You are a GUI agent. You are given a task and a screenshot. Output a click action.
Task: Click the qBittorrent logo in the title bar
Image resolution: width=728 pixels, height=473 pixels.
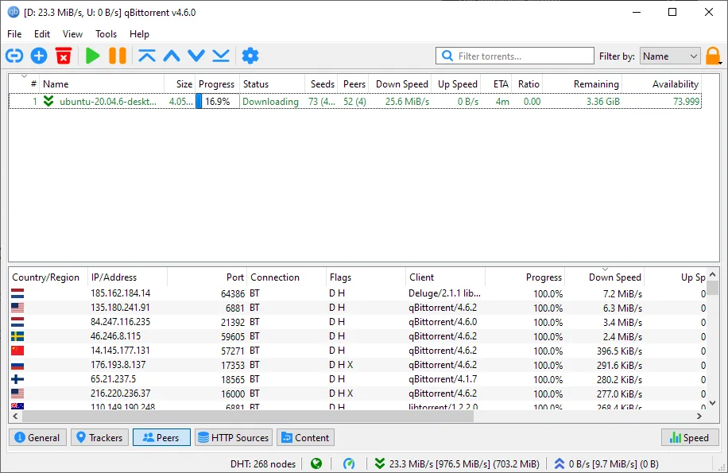pyautogui.click(x=14, y=13)
